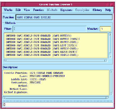The height and width of the screenshot is (111, 118).
Task: Minimize the Generic Function Browser window
Action: point(108,4)
